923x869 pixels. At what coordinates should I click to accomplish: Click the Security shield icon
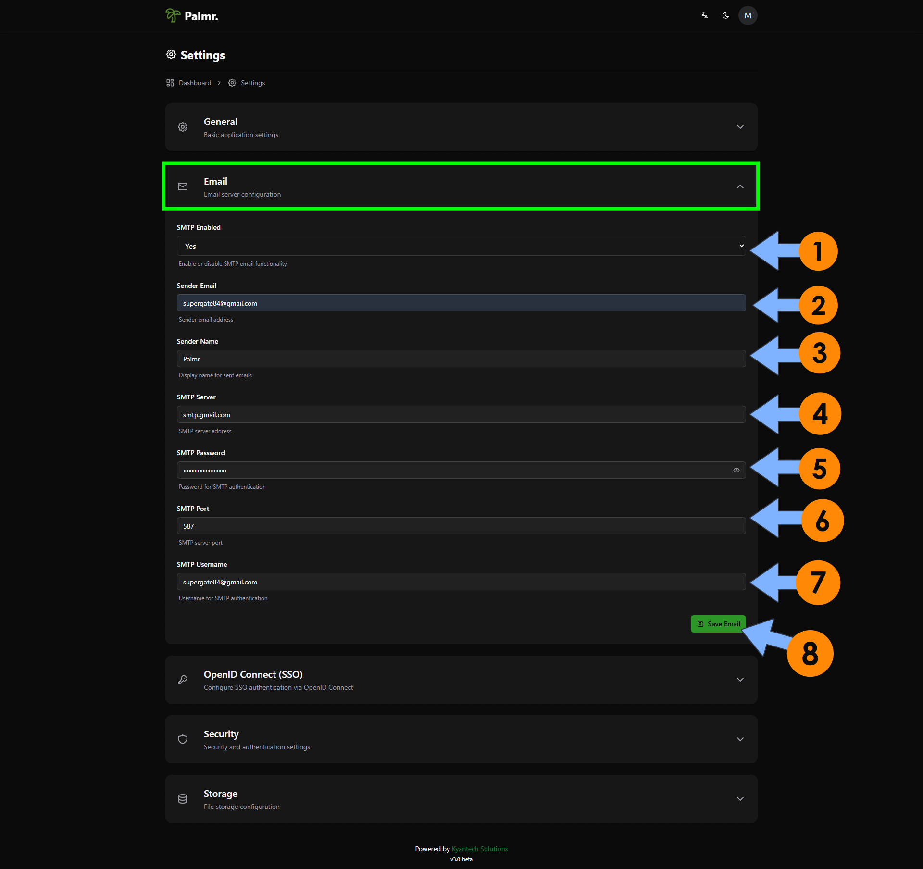click(183, 739)
